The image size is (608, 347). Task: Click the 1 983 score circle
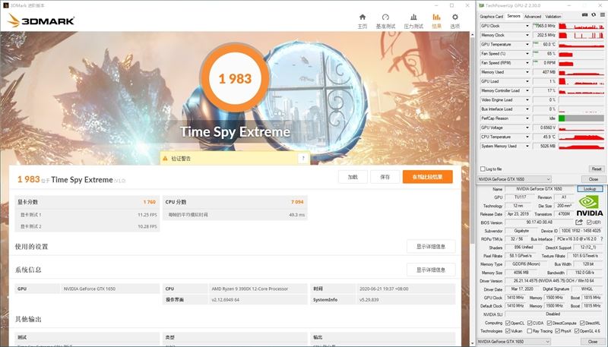click(235, 79)
